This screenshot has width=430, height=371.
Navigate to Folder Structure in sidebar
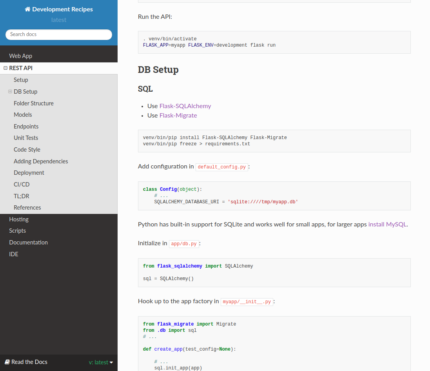coord(34,103)
